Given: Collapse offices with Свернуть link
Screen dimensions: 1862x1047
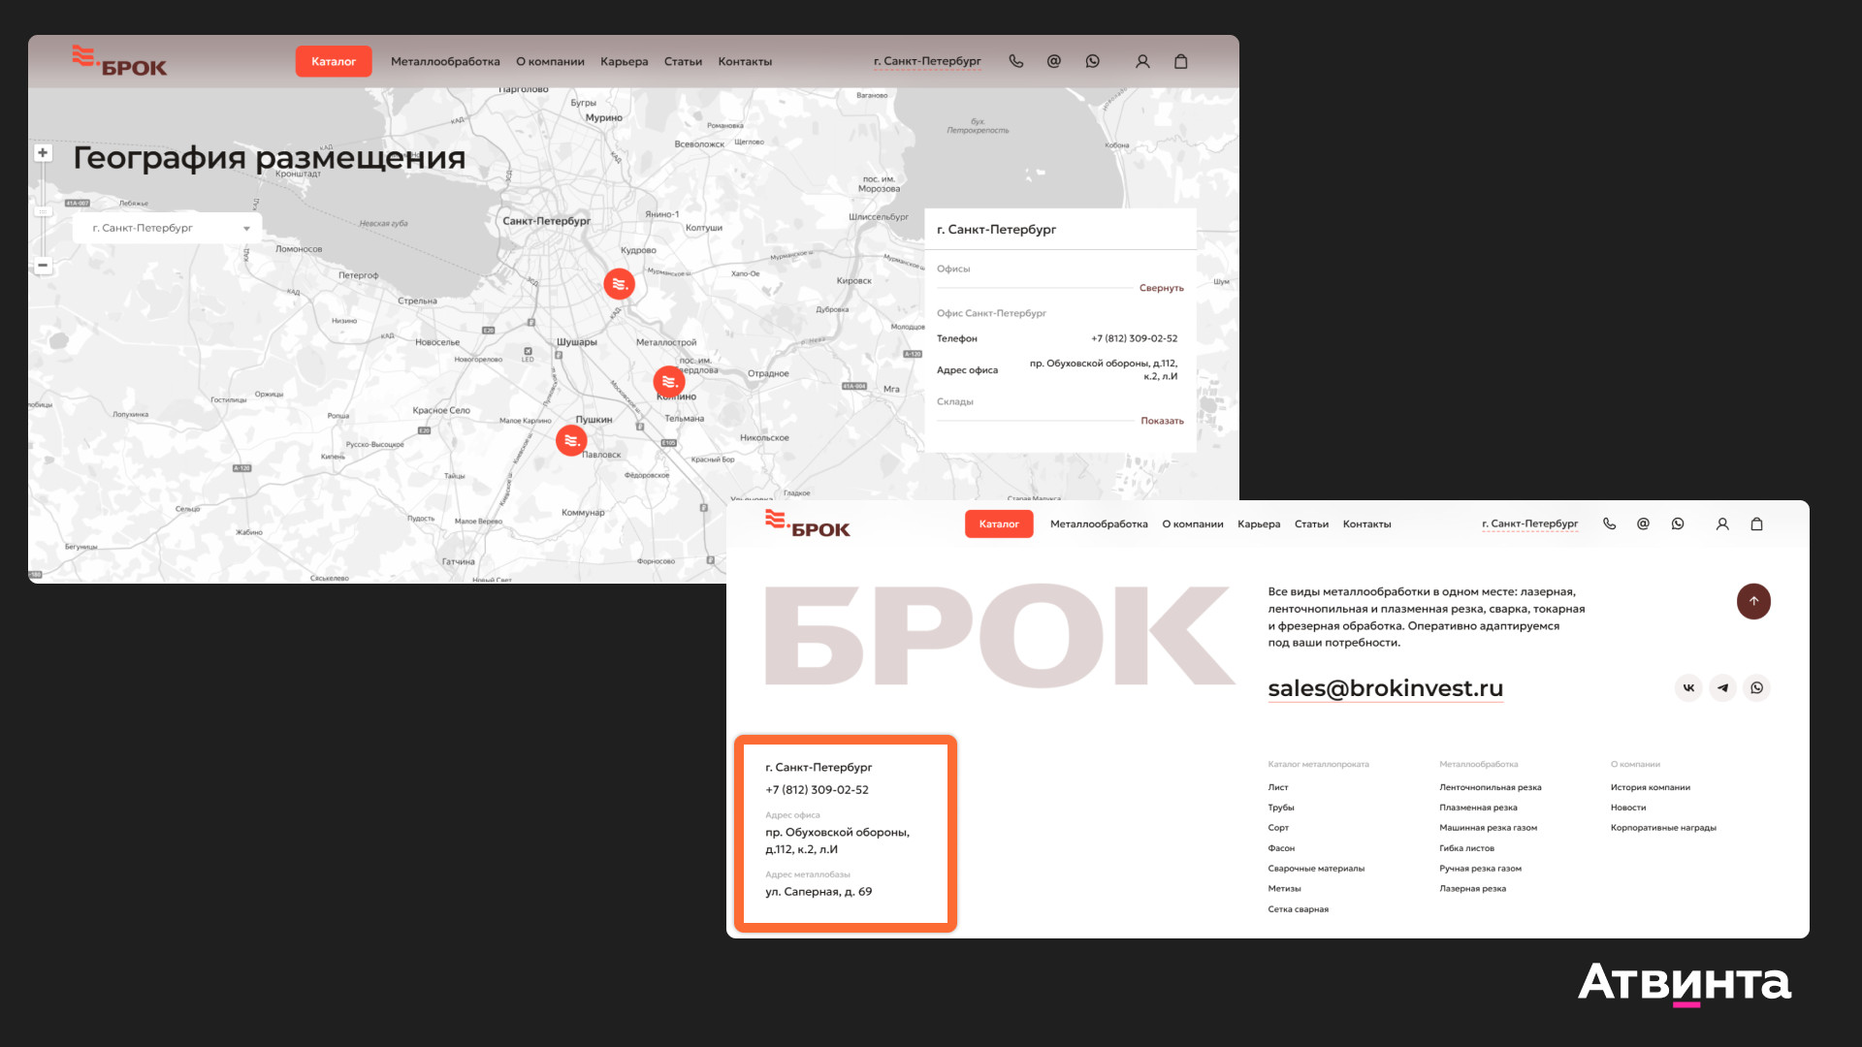Looking at the screenshot, I should point(1161,288).
